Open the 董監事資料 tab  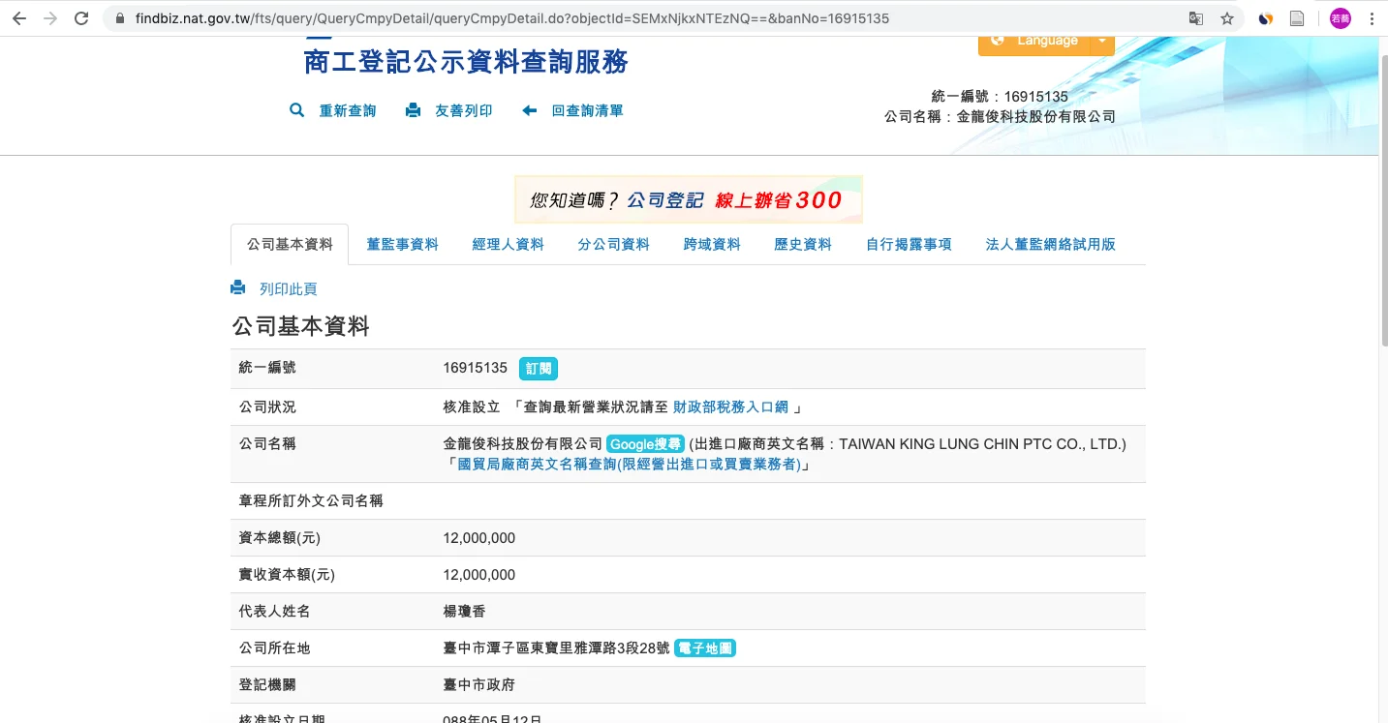(x=402, y=244)
